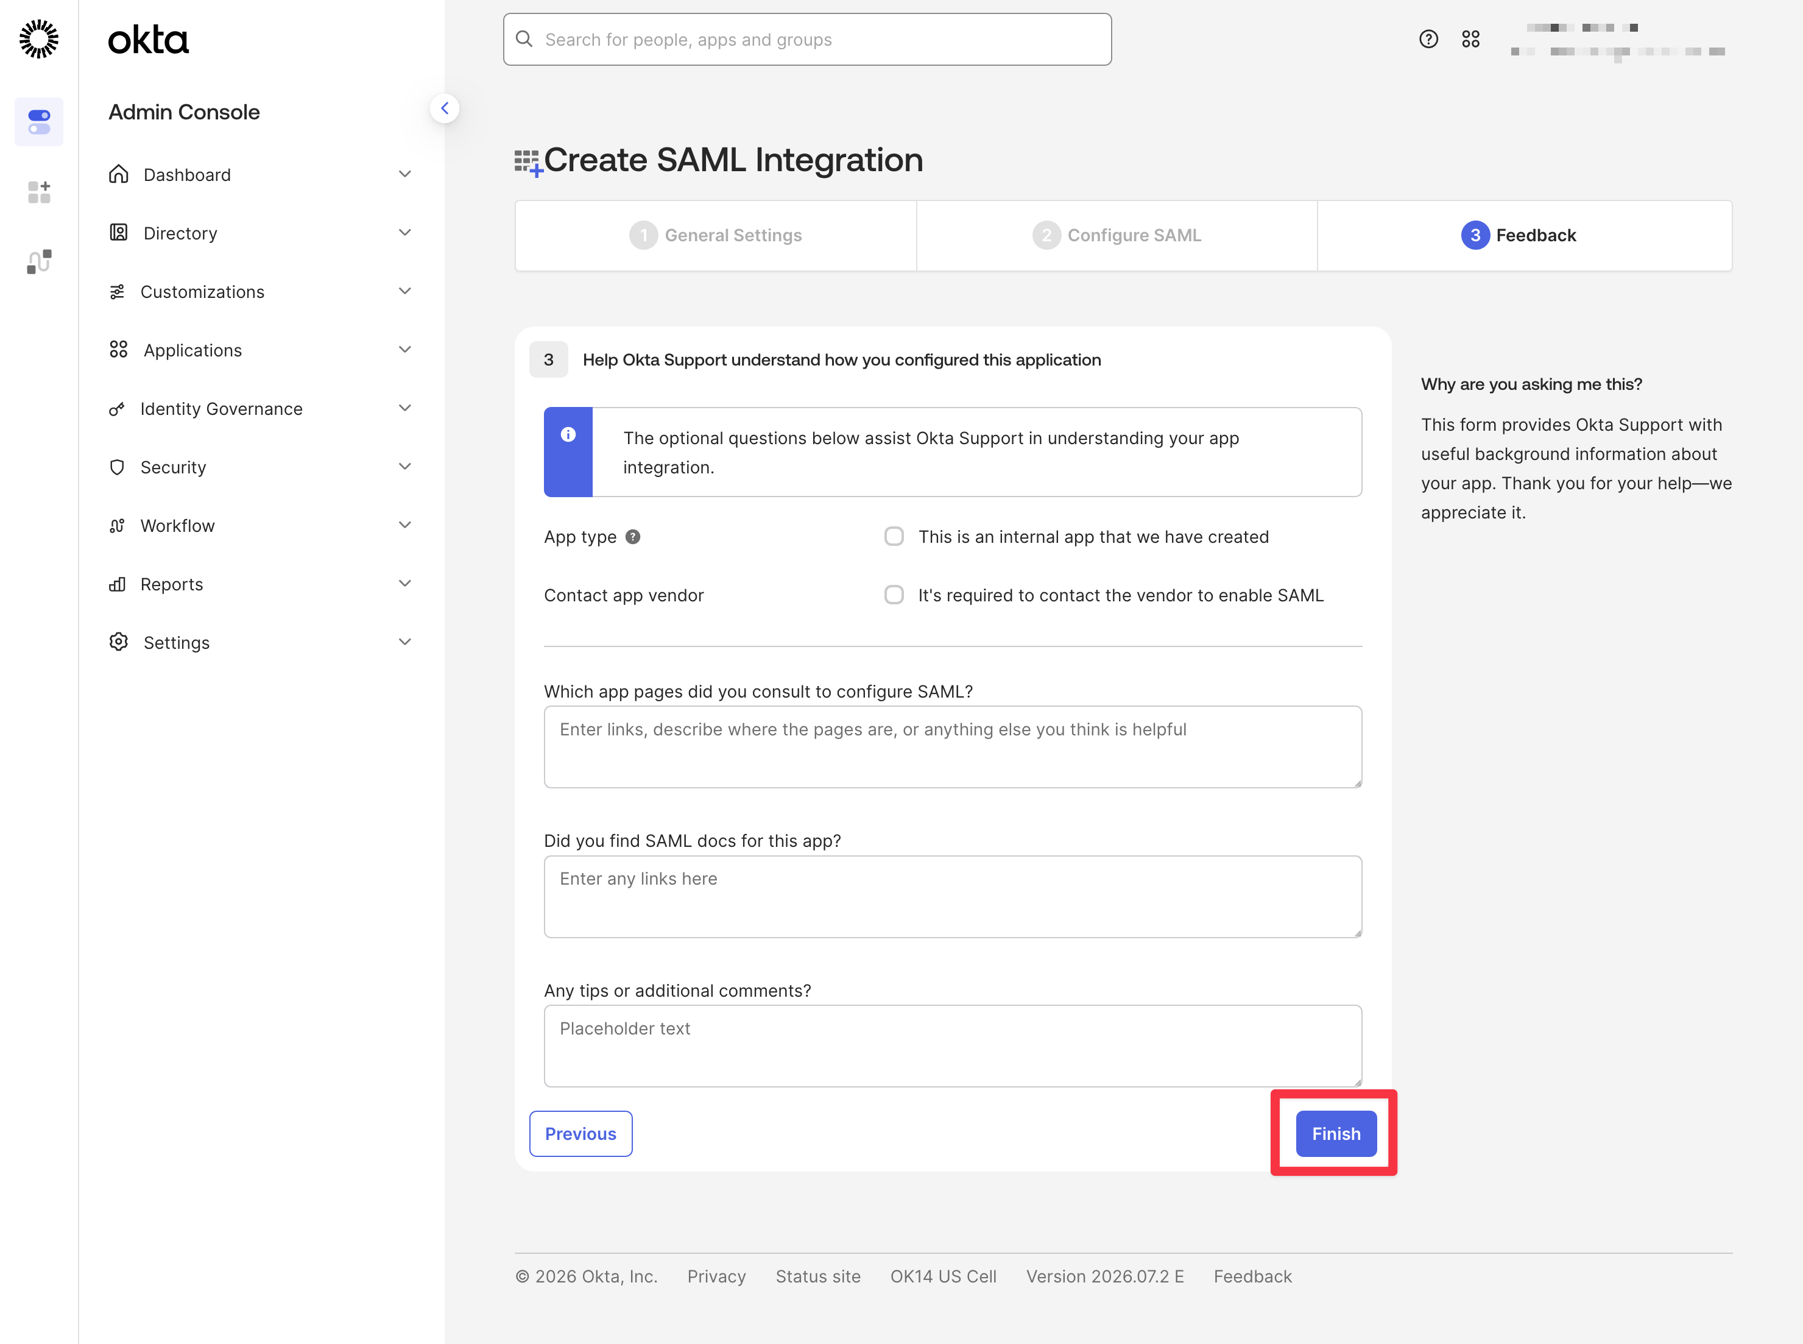Viewport: 1803px width, 1344px height.
Task: Expand the Settings menu chevron
Action: tap(405, 643)
